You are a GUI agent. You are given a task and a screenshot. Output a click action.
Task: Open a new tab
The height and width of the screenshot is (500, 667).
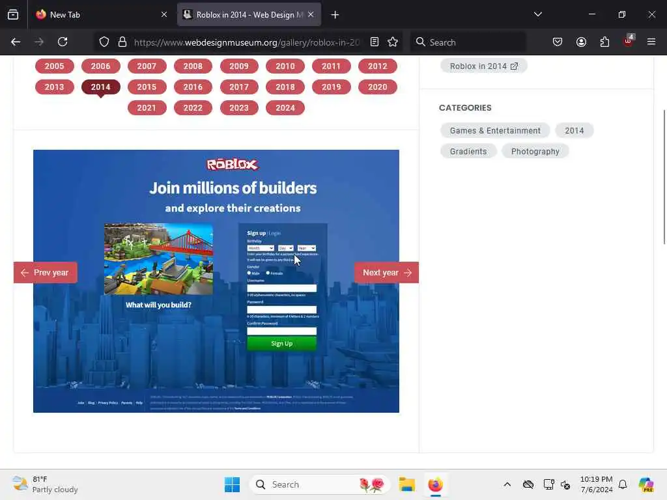click(335, 15)
